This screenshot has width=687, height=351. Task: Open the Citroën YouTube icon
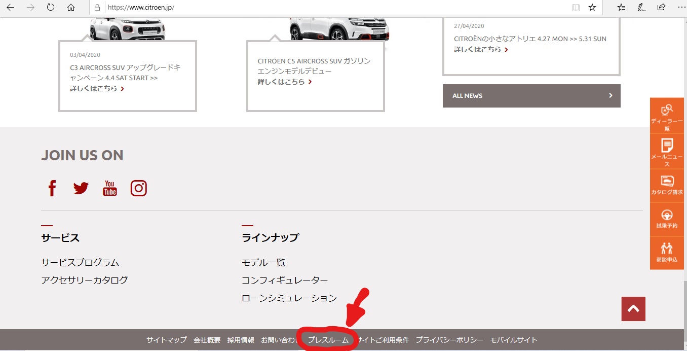click(110, 188)
